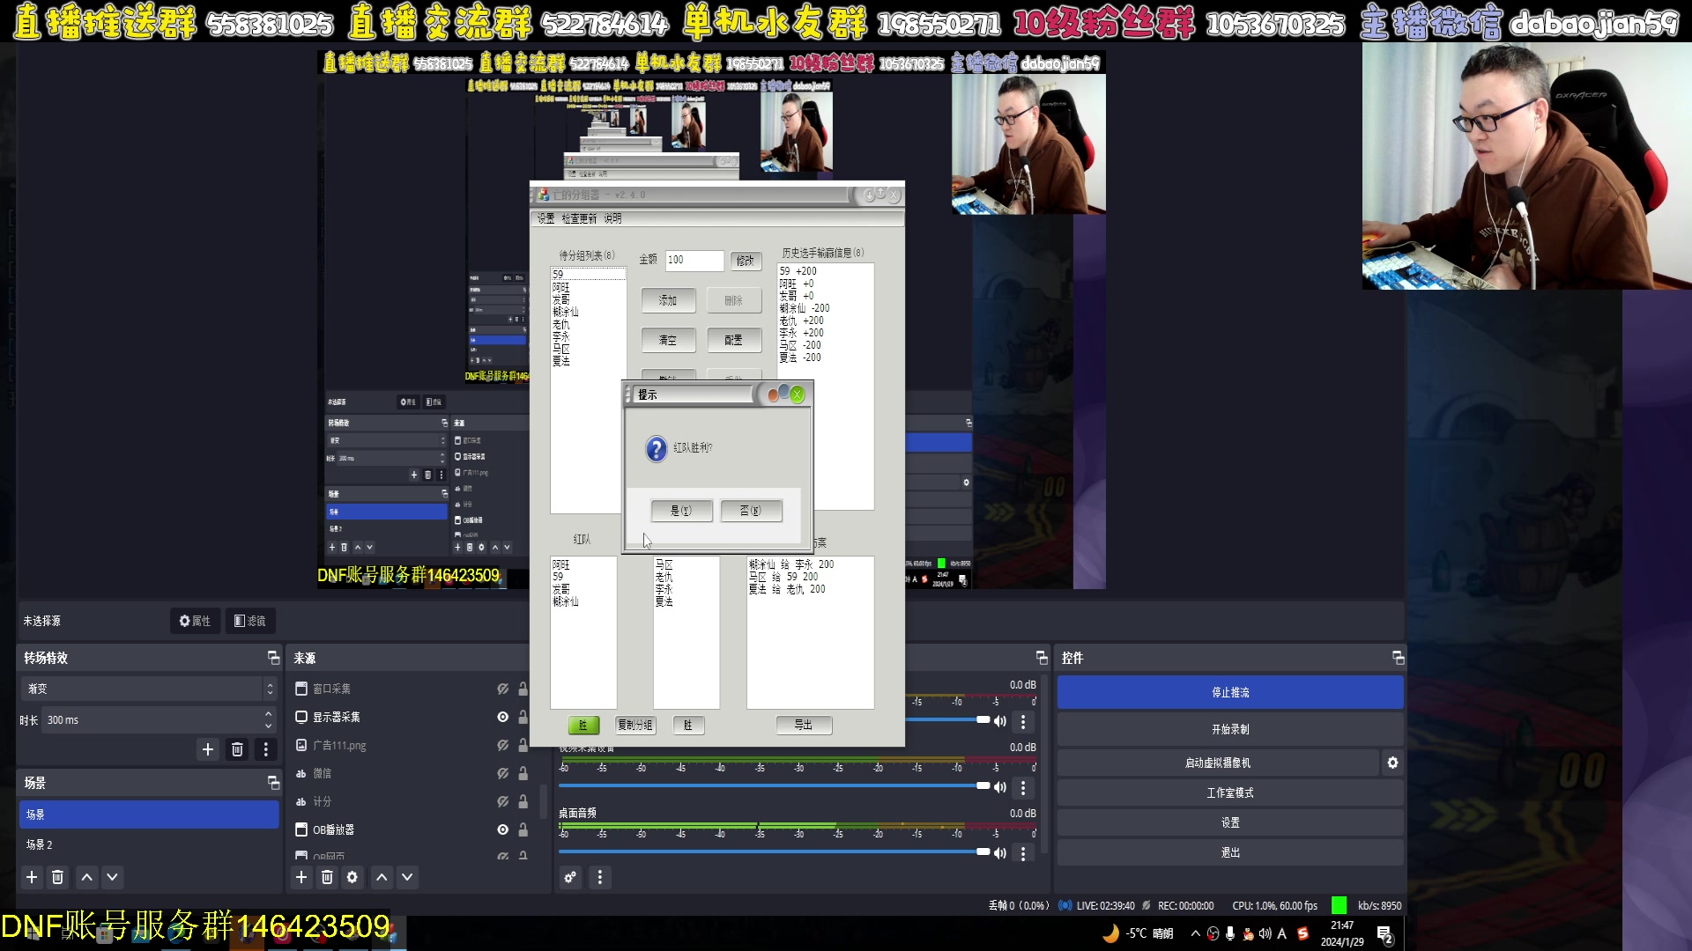
Task: Increase transition duration with the up stepper
Action: pyautogui.click(x=268, y=714)
